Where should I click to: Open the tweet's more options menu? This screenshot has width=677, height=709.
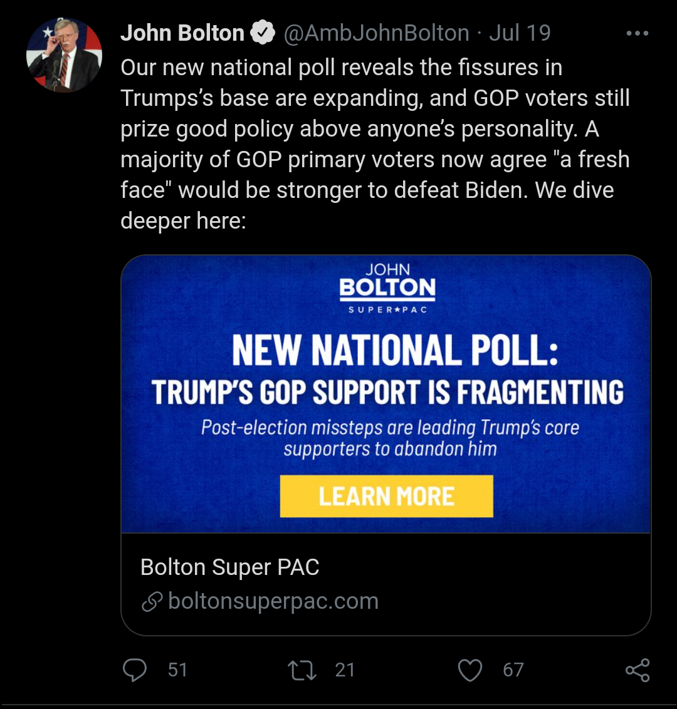[637, 33]
